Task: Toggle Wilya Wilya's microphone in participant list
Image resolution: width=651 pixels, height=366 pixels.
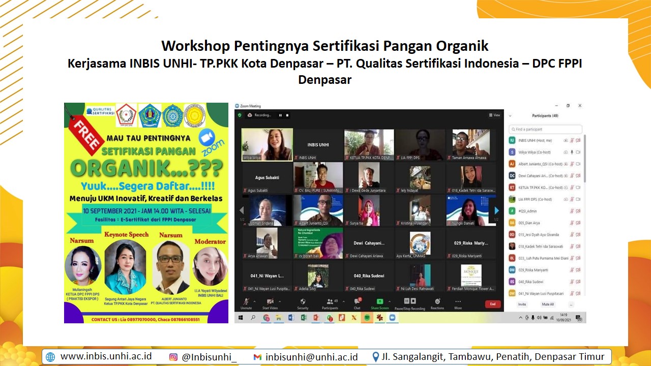Action: coord(572,152)
